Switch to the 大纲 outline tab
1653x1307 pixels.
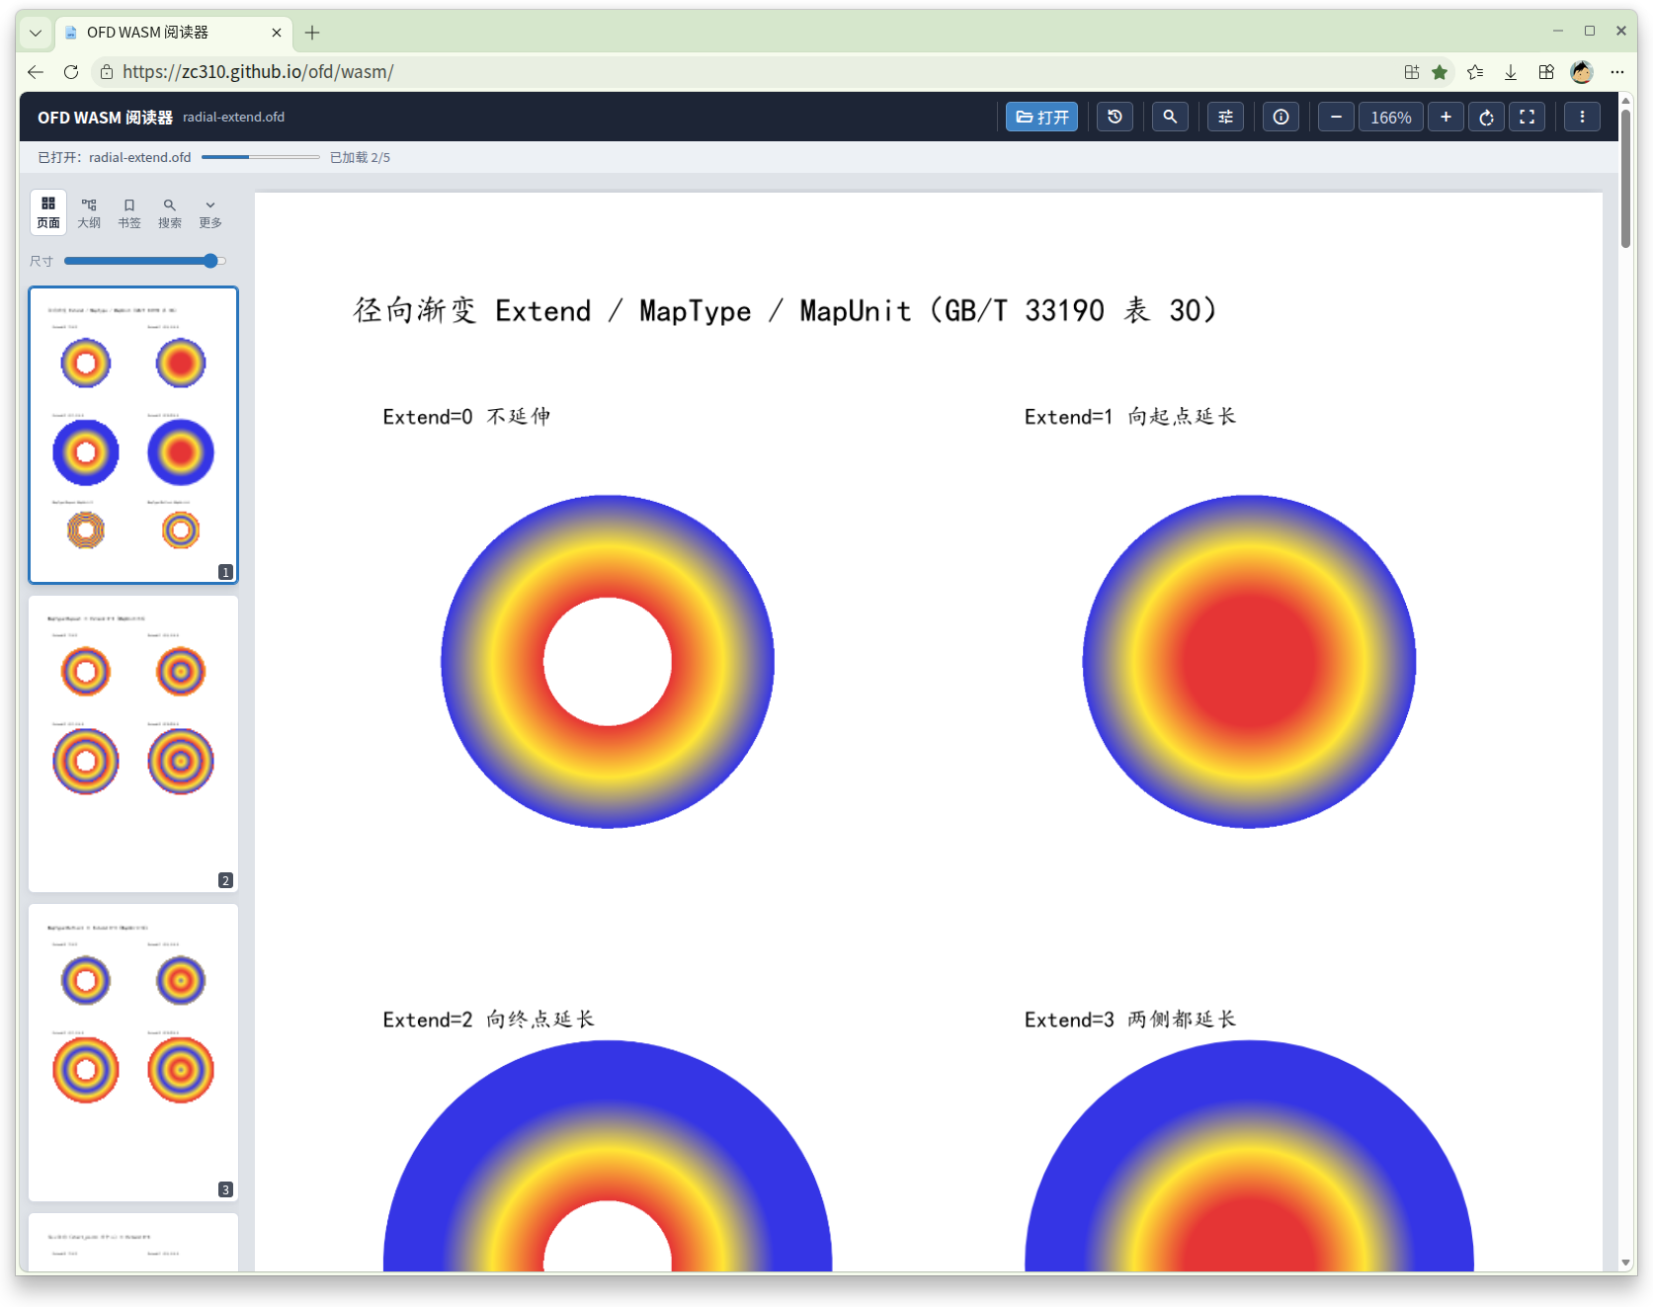click(89, 212)
